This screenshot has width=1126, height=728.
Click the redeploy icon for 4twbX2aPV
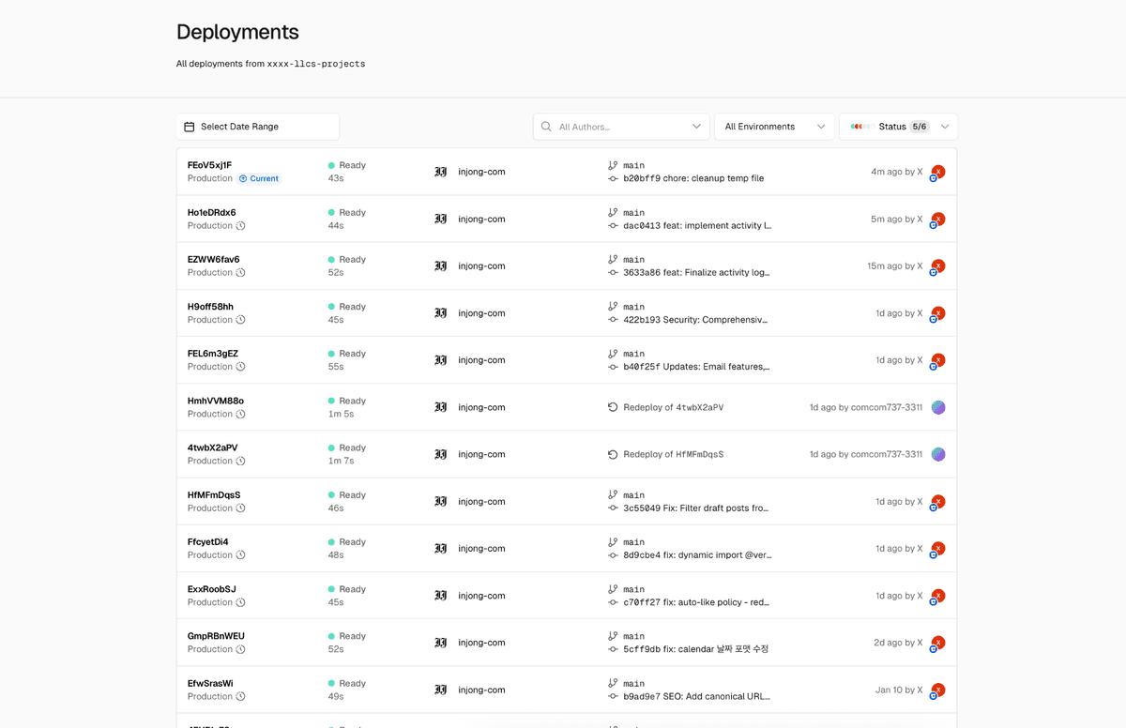[613, 454]
